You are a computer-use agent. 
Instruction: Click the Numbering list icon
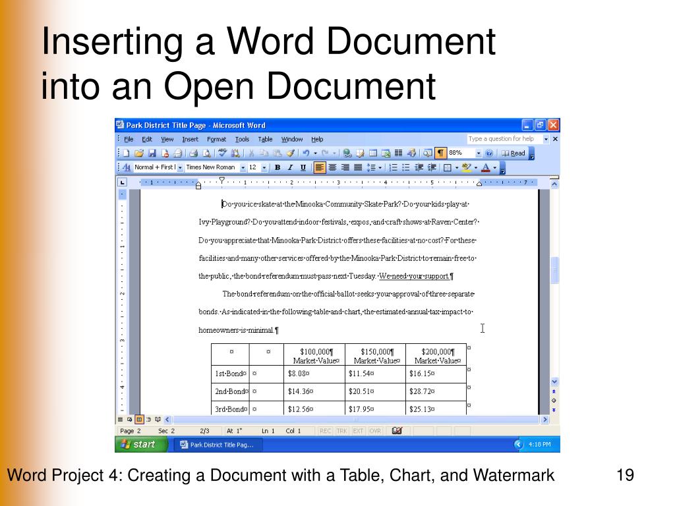click(x=393, y=167)
